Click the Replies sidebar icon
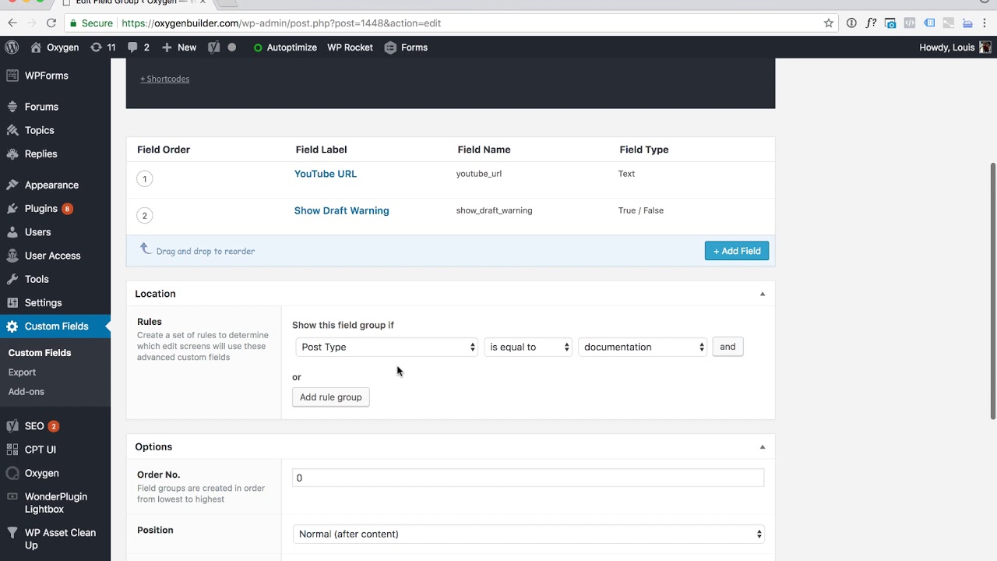The width and height of the screenshot is (997, 561). [x=12, y=154]
